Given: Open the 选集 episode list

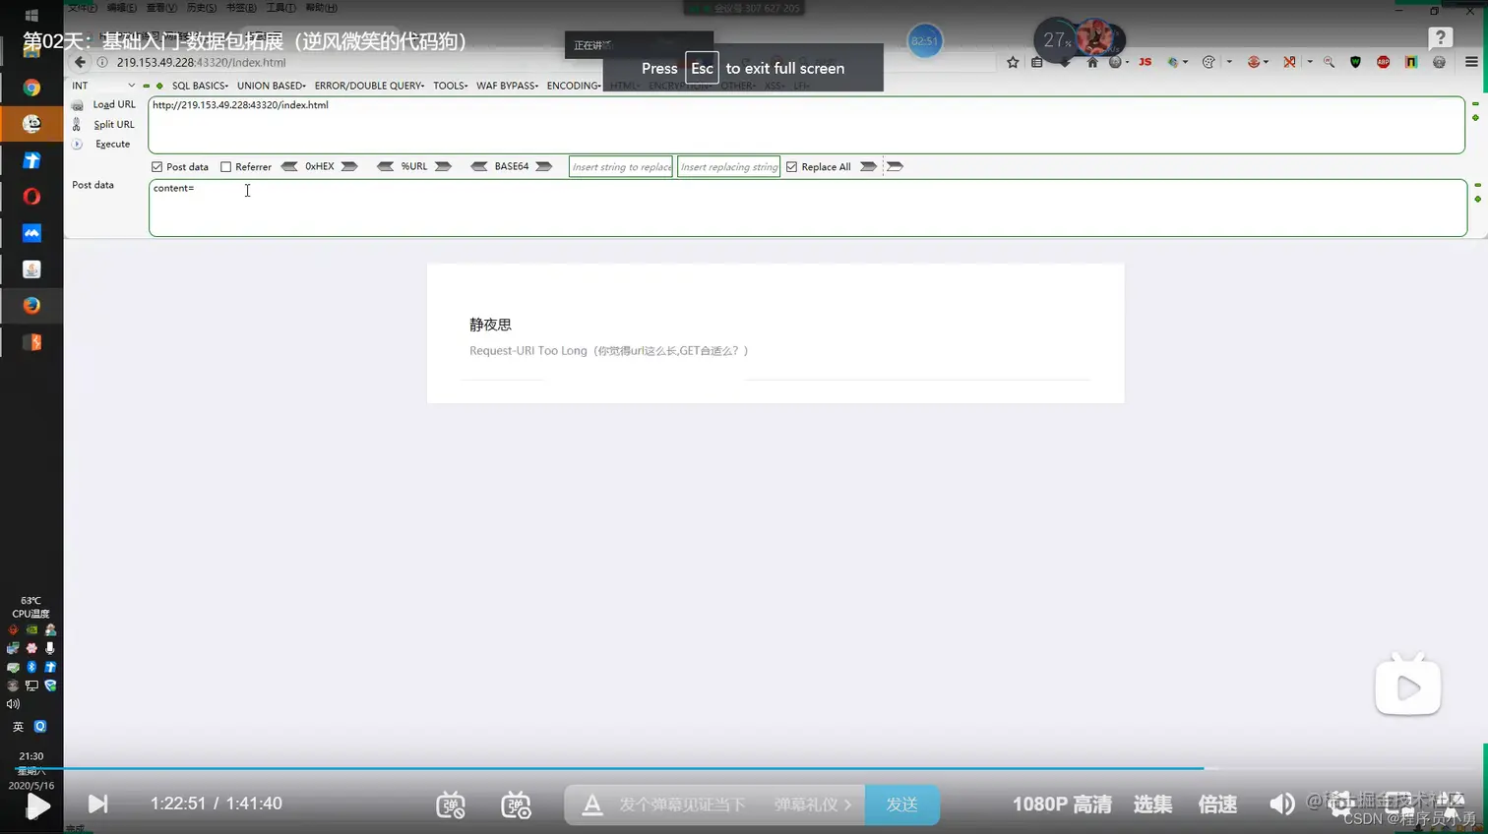Looking at the screenshot, I should click(x=1152, y=804).
